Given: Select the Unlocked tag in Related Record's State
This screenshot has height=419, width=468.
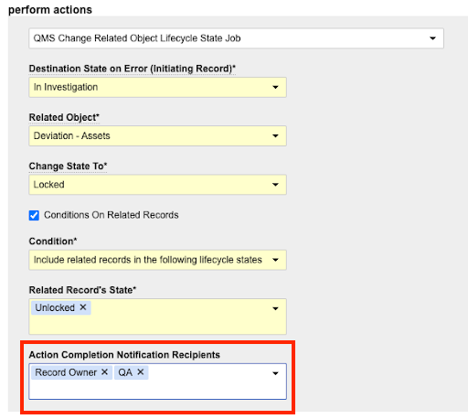Looking at the screenshot, I should pyautogui.click(x=55, y=307).
